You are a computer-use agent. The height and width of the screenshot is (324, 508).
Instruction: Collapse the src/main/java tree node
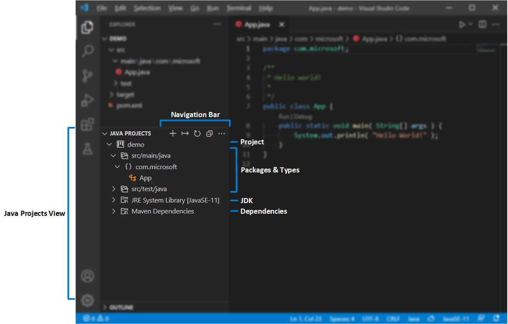113,155
